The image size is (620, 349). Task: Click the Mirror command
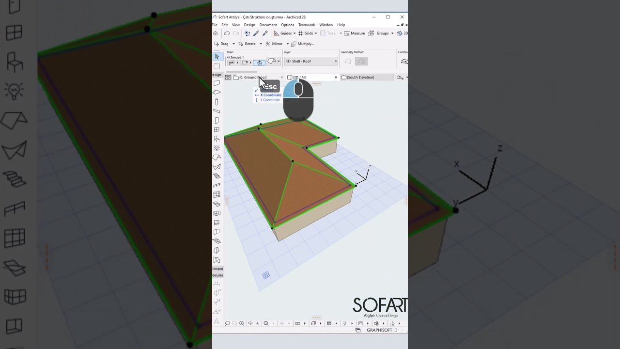pyautogui.click(x=274, y=44)
